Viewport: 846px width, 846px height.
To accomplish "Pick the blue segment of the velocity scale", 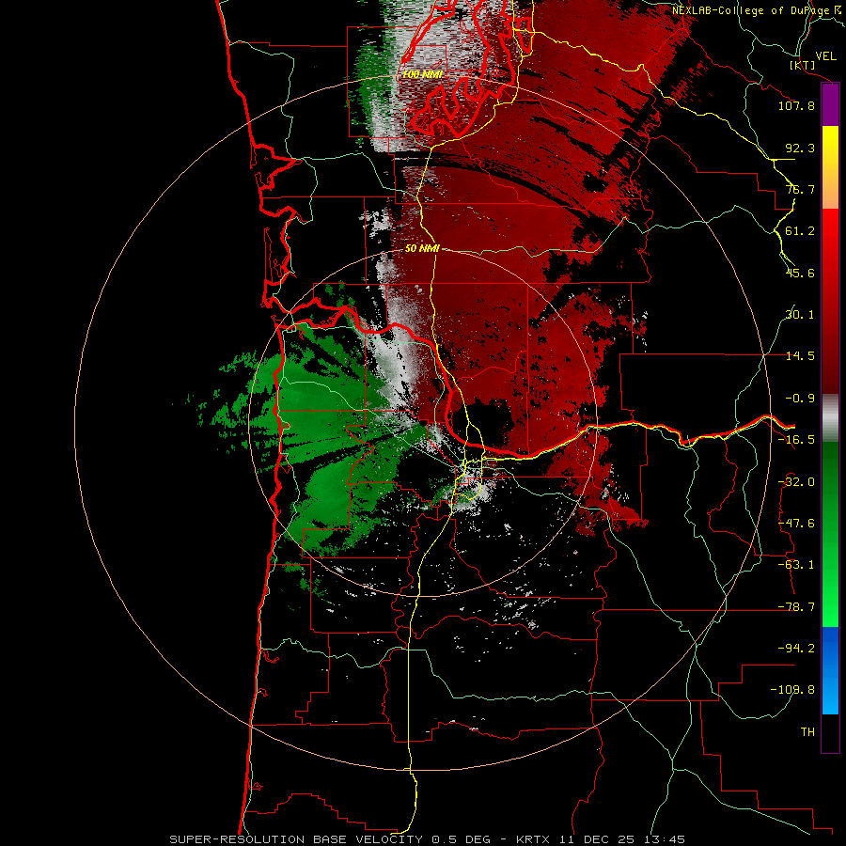I will pos(830,670).
